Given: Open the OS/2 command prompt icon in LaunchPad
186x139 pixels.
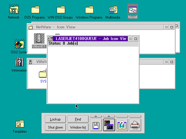Looking at the screenshot, I should tap(109, 125).
